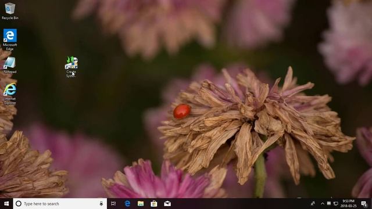Open the Action Center notifications icon
This screenshot has height=209, width=372.
click(x=364, y=204)
